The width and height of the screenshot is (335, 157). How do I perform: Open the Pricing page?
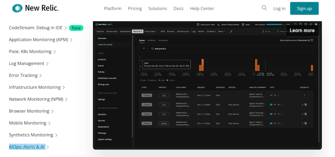[x=135, y=8]
